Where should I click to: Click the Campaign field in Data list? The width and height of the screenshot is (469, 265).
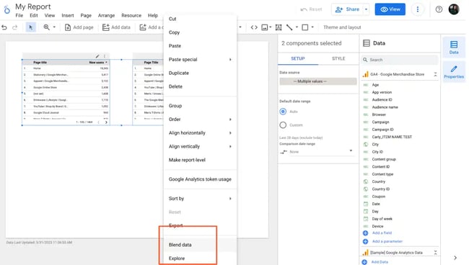(380, 122)
